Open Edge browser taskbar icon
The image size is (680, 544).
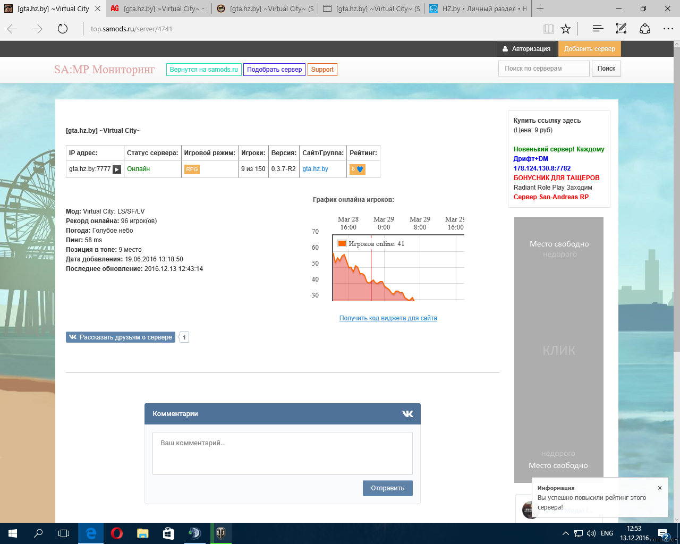(x=91, y=533)
